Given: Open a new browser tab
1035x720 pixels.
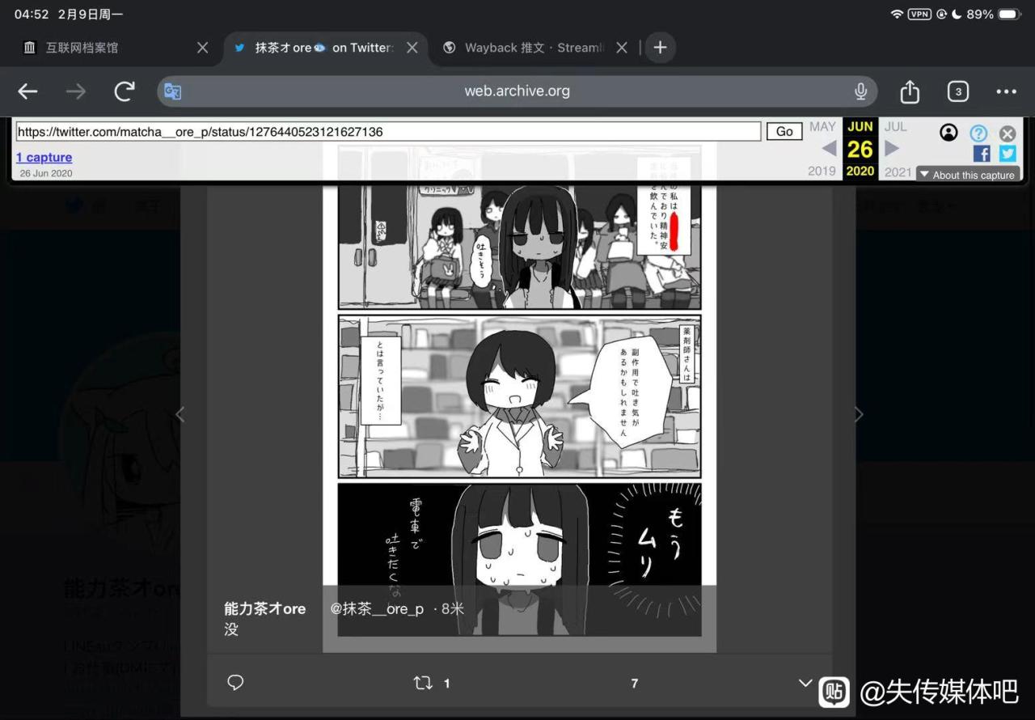Looking at the screenshot, I should [660, 48].
